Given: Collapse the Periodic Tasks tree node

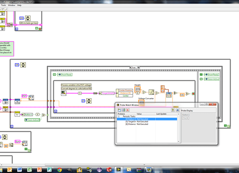Looking at the screenshot, I should coord(118,117).
